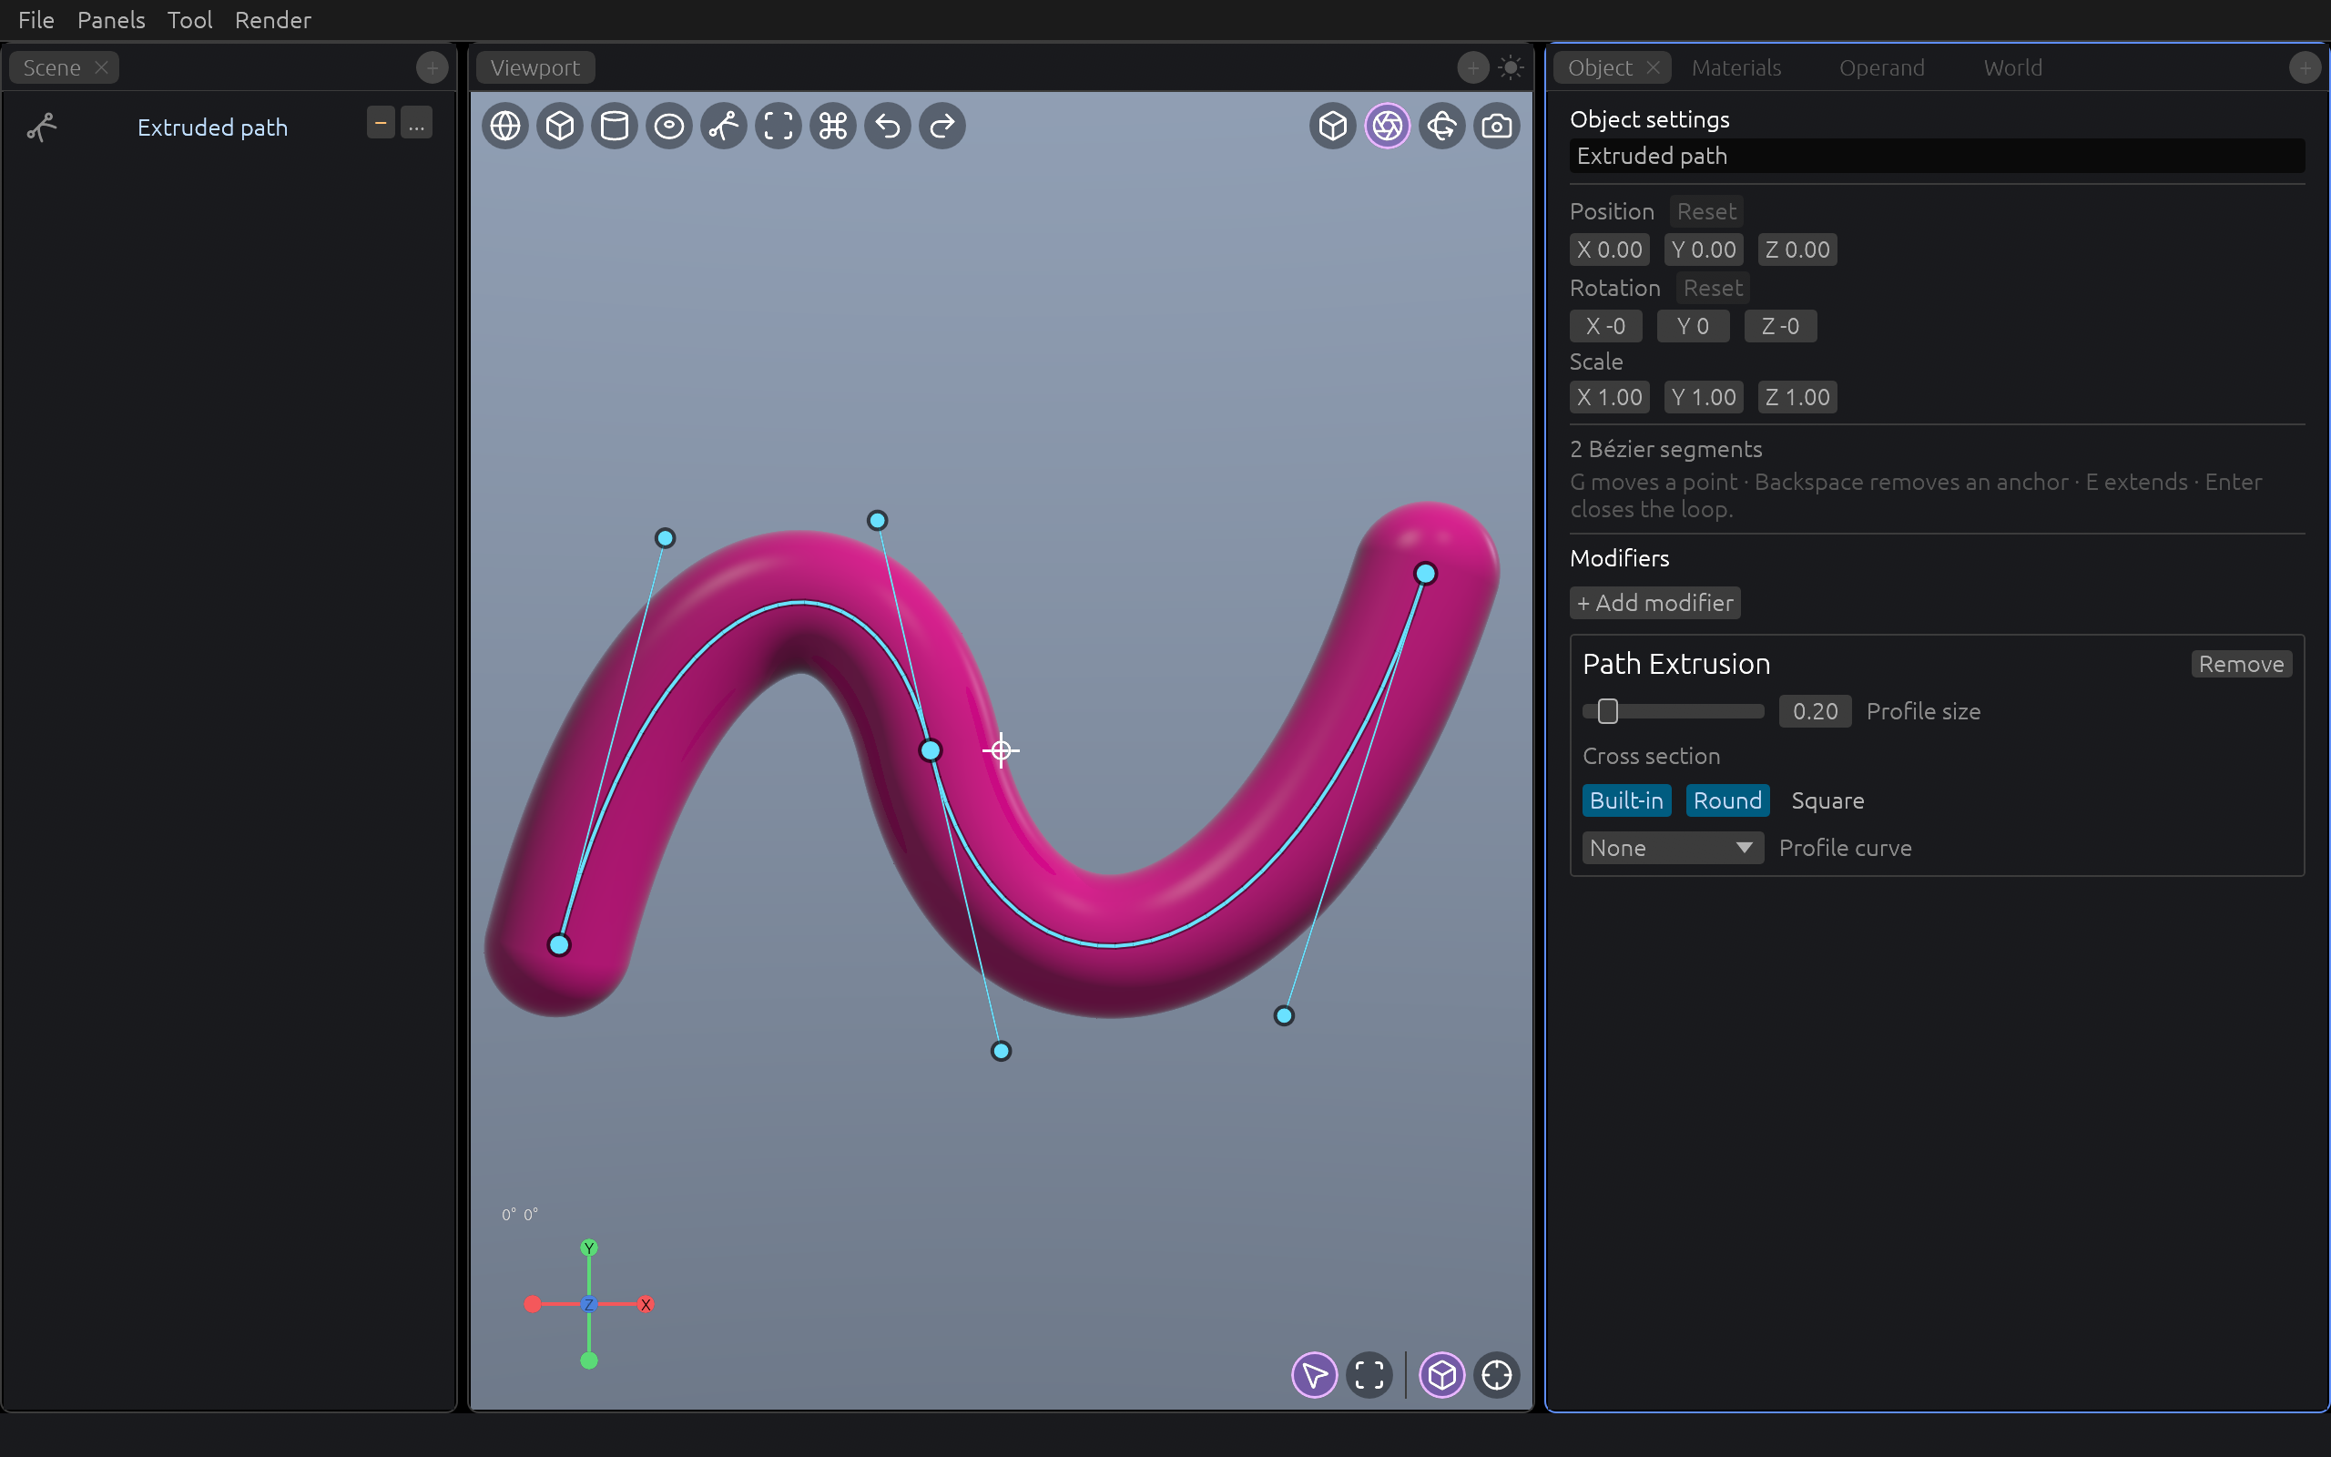
Task: Click the crosshair target icon at bottom right
Action: 1497,1375
